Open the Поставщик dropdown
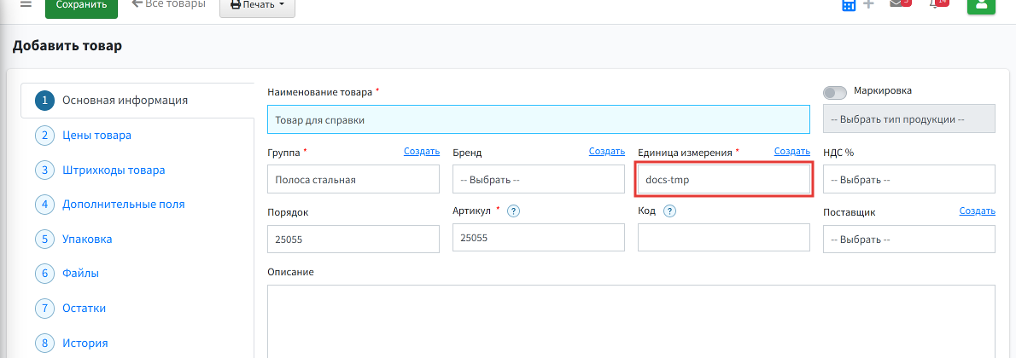This screenshot has width=1016, height=358. [909, 239]
